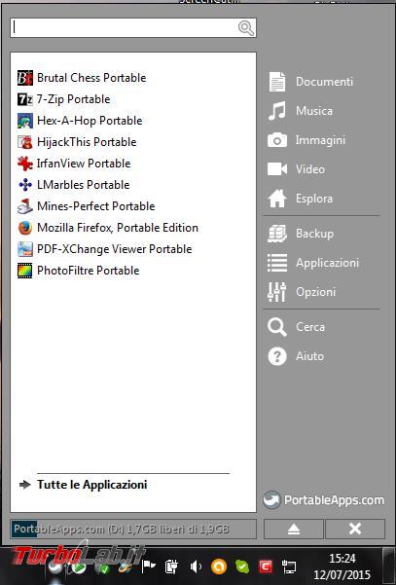Open the volume speaker tray icon
Viewport: 396px width, 585px height.
195,567
